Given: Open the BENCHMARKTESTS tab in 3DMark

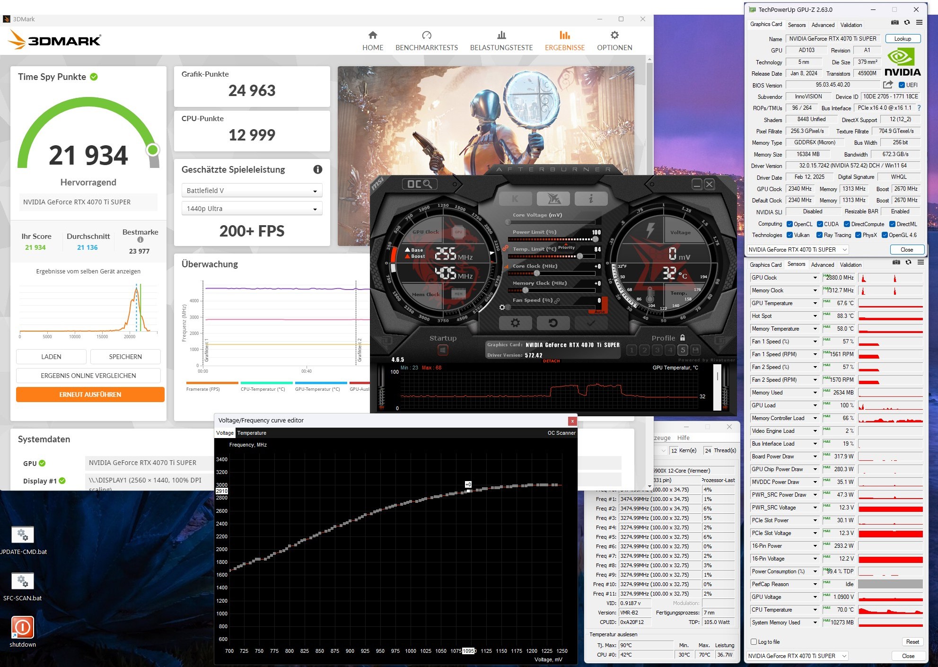Looking at the screenshot, I should coord(426,41).
